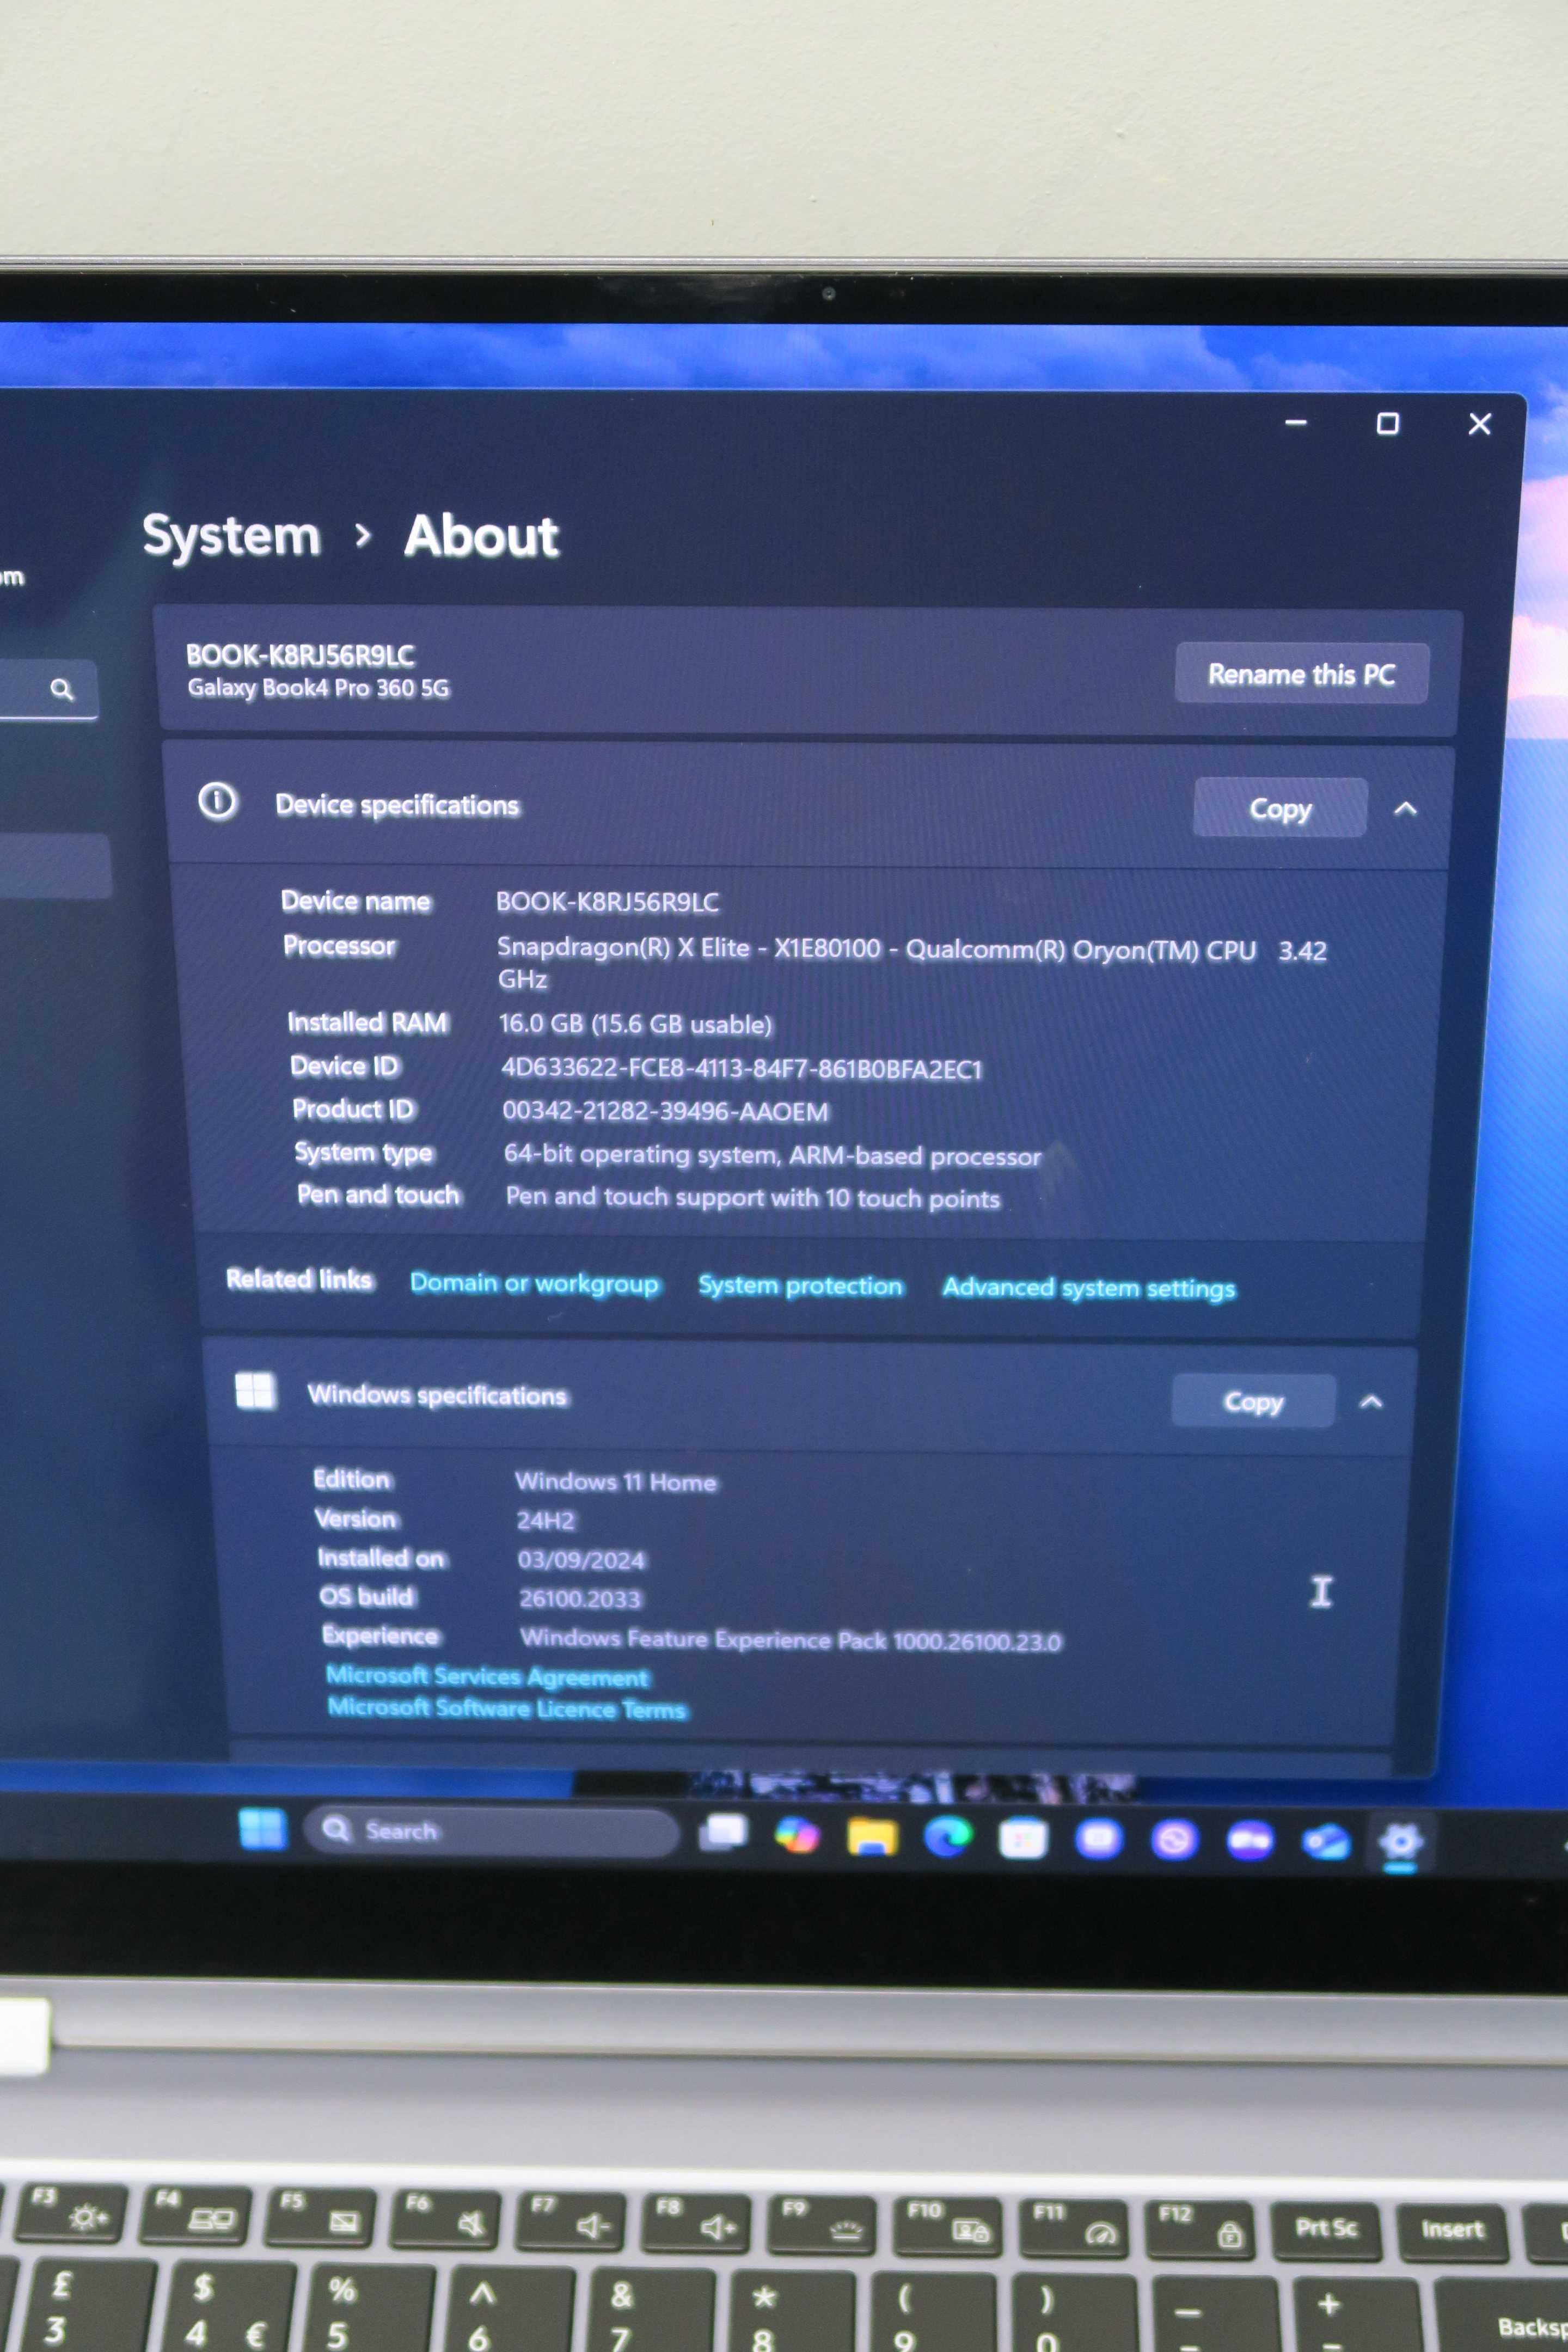Image resolution: width=1568 pixels, height=2352 pixels.
Task: Minimize the Settings window
Action: tap(1296, 423)
